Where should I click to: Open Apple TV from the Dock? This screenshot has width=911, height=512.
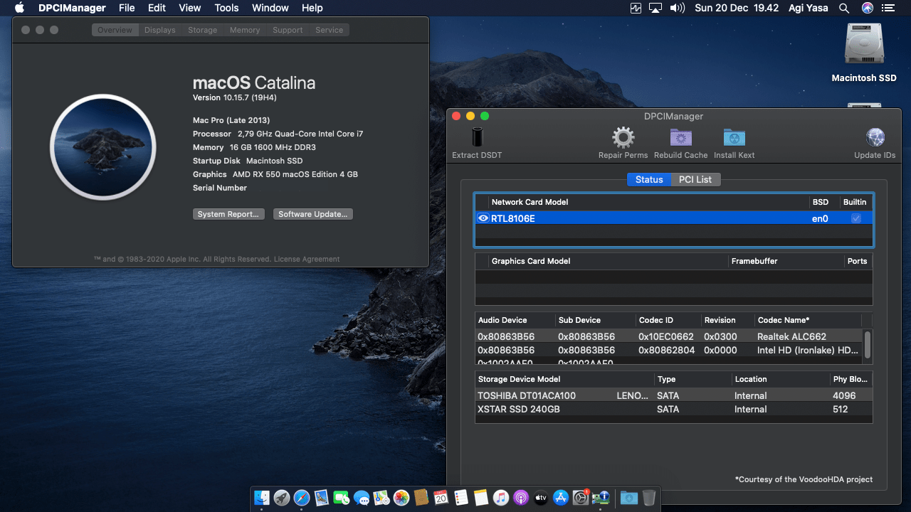540,498
